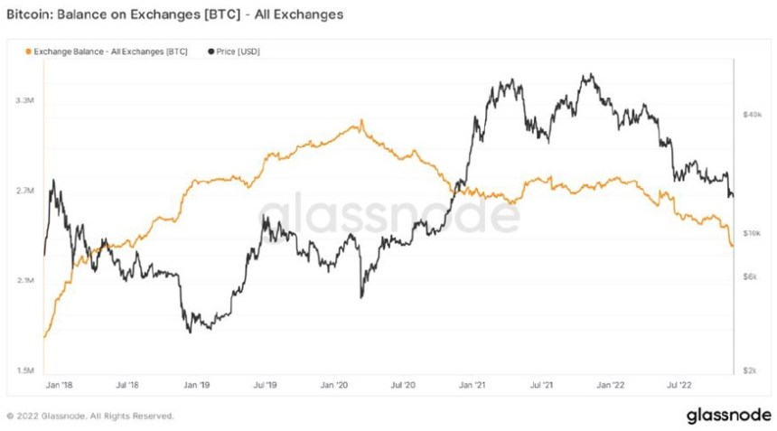
Task: Click the 1.5M left axis label
Action: 24,370
